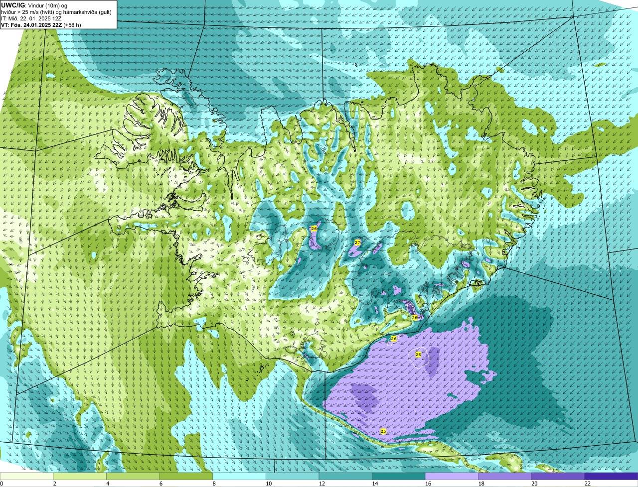The height and width of the screenshot is (487, 638).
Task: Click the lavender 16–18 m/s legend swatch
Action: click(x=452, y=476)
